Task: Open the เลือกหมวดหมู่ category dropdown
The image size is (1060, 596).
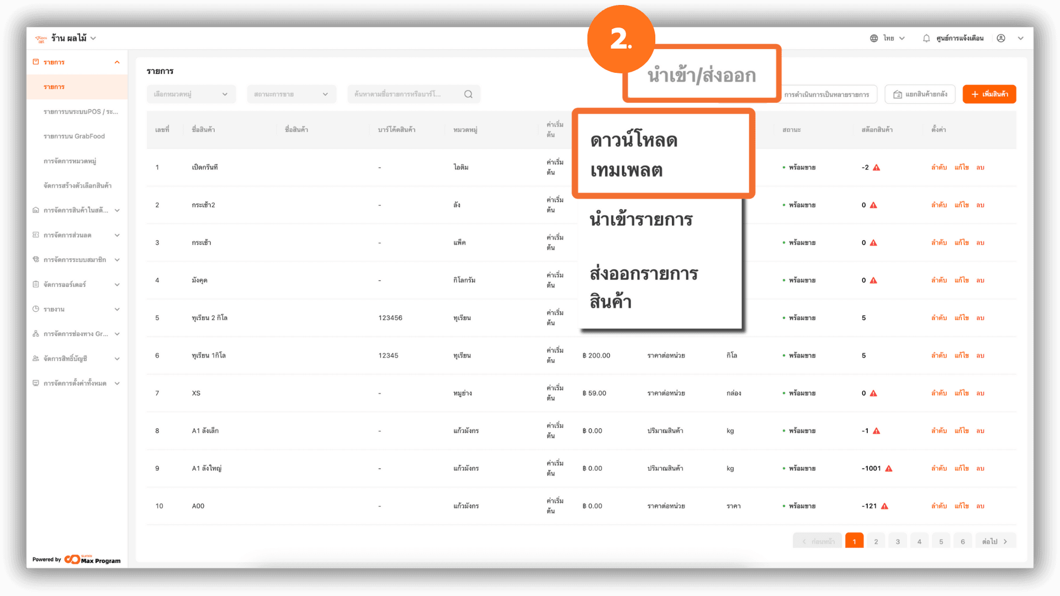Action: pos(191,94)
